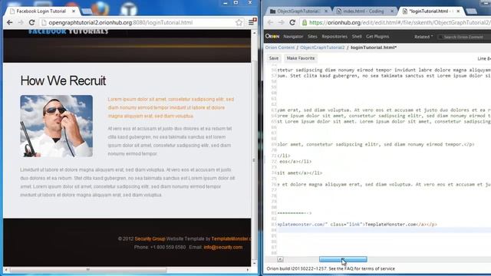
Task: Open the Sites page in Orion
Action: pos(312,37)
